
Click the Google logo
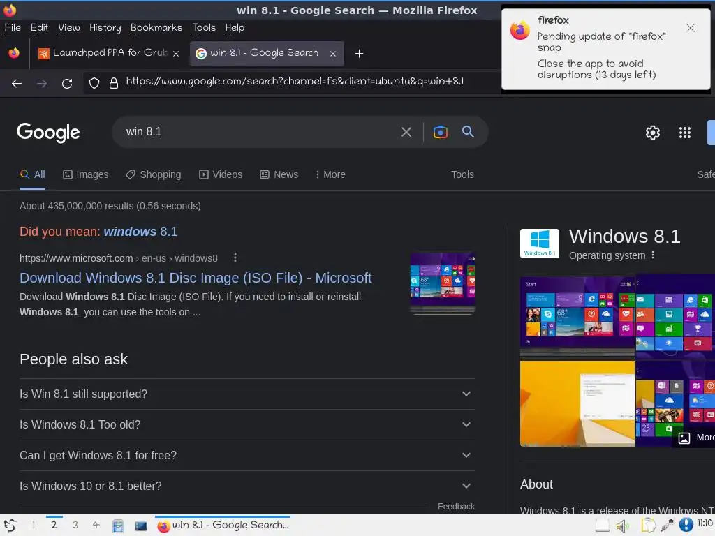(48, 133)
